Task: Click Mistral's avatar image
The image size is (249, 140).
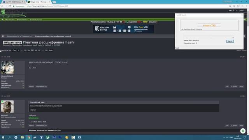Action: pos(7,107)
